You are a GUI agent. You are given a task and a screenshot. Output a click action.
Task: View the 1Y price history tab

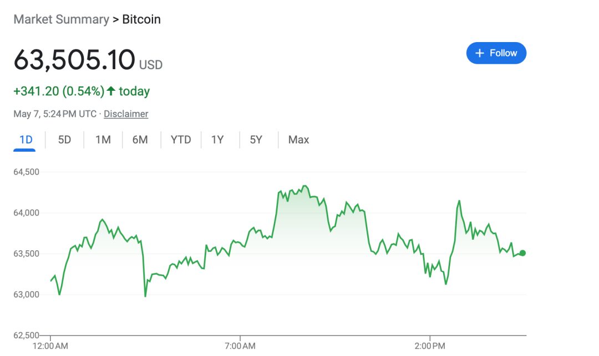tap(217, 140)
